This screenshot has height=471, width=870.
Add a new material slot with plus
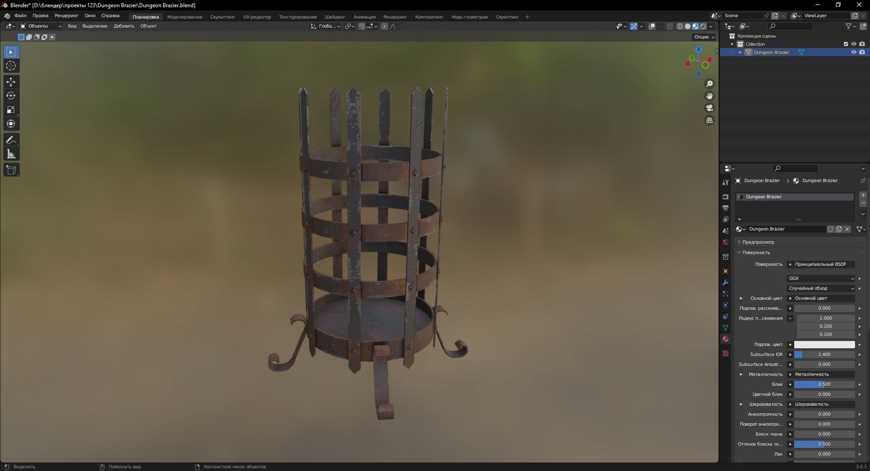[x=863, y=195]
